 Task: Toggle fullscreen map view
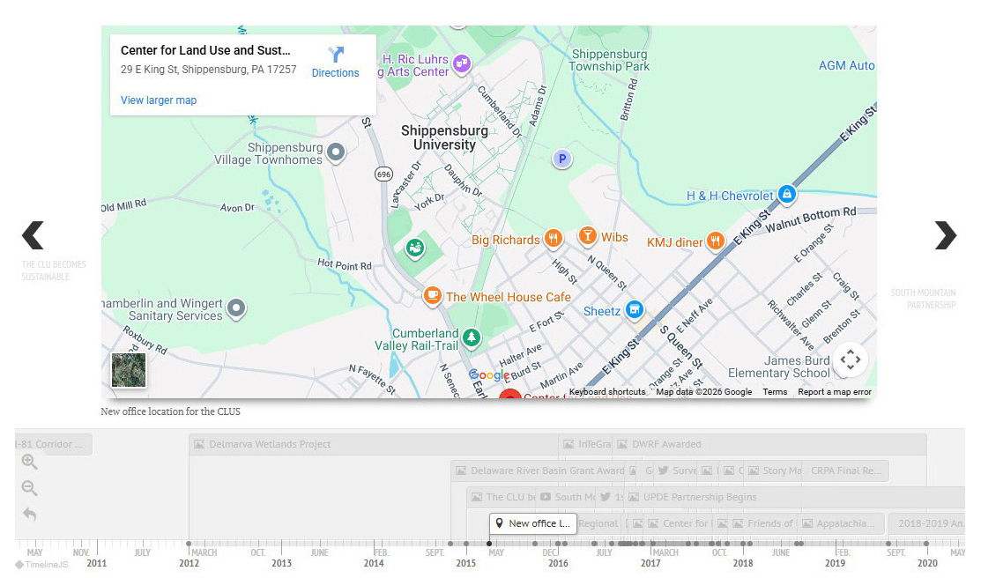850,359
